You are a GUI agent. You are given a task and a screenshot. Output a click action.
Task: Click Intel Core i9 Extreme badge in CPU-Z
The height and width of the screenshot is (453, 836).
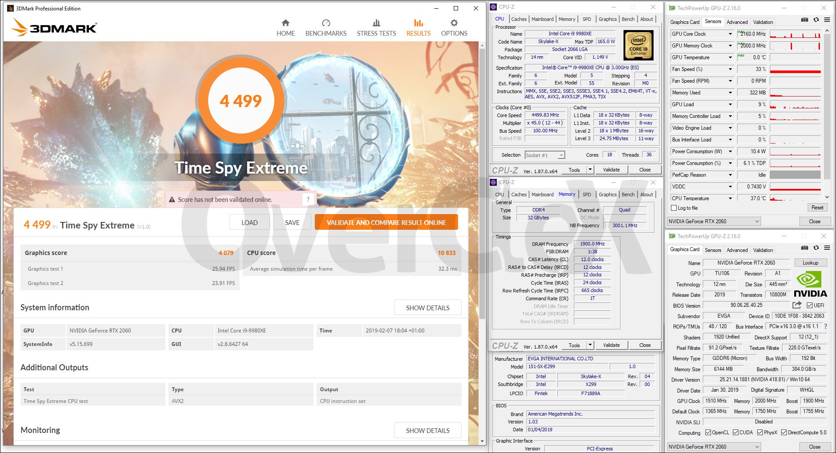tap(638, 45)
